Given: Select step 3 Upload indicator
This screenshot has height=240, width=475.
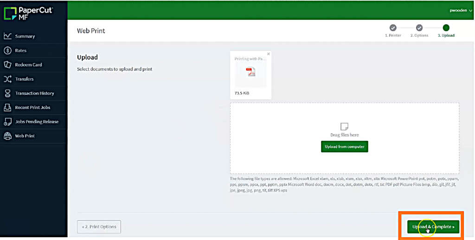Looking at the screenshot, I should [x=446, y=28].
